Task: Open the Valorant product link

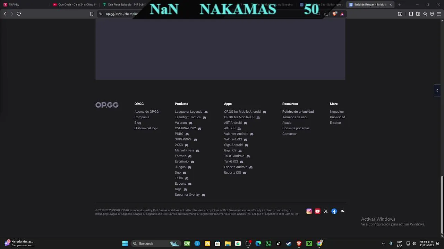Action: click(181, 123)
